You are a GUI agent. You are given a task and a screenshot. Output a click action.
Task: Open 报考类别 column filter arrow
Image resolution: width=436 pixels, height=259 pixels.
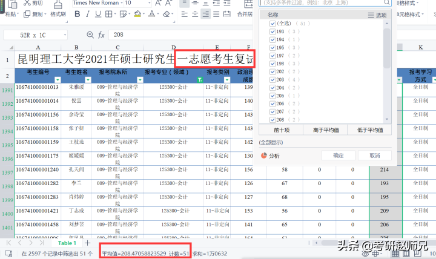click(227, 80)
